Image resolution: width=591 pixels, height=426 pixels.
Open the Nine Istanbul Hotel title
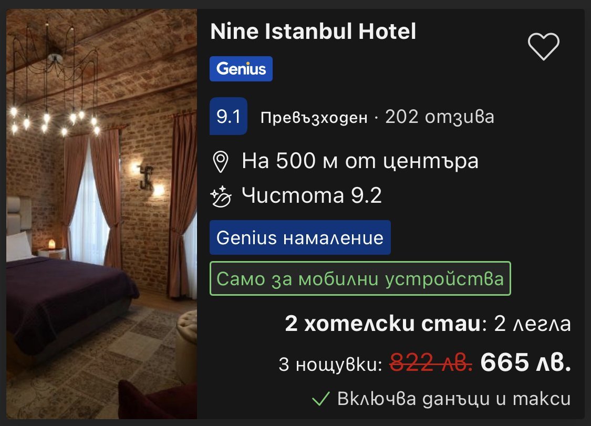313,31
